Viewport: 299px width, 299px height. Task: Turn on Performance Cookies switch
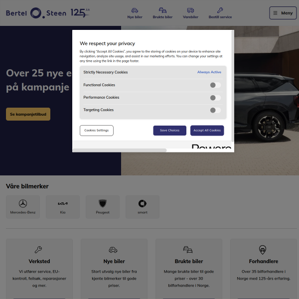pos(215,98)
